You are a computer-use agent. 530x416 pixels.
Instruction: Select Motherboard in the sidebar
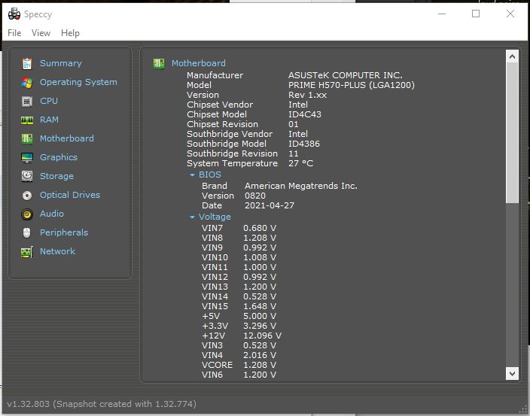(x=67, y=138)
